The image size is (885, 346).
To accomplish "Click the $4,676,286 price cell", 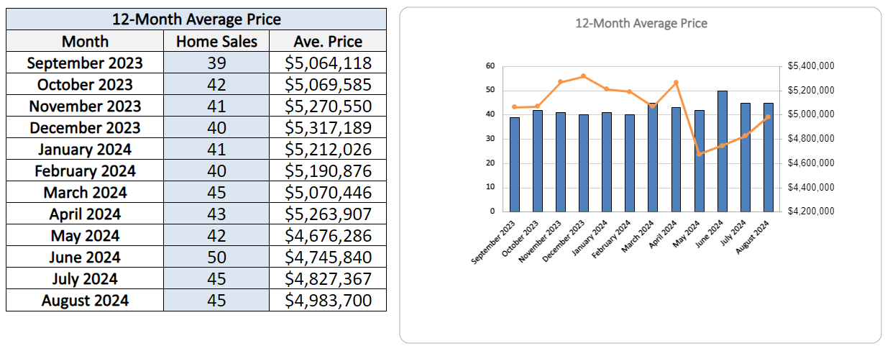I will [x=328, y=235].
